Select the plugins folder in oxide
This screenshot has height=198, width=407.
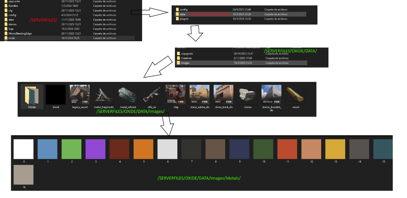[184, 19]
